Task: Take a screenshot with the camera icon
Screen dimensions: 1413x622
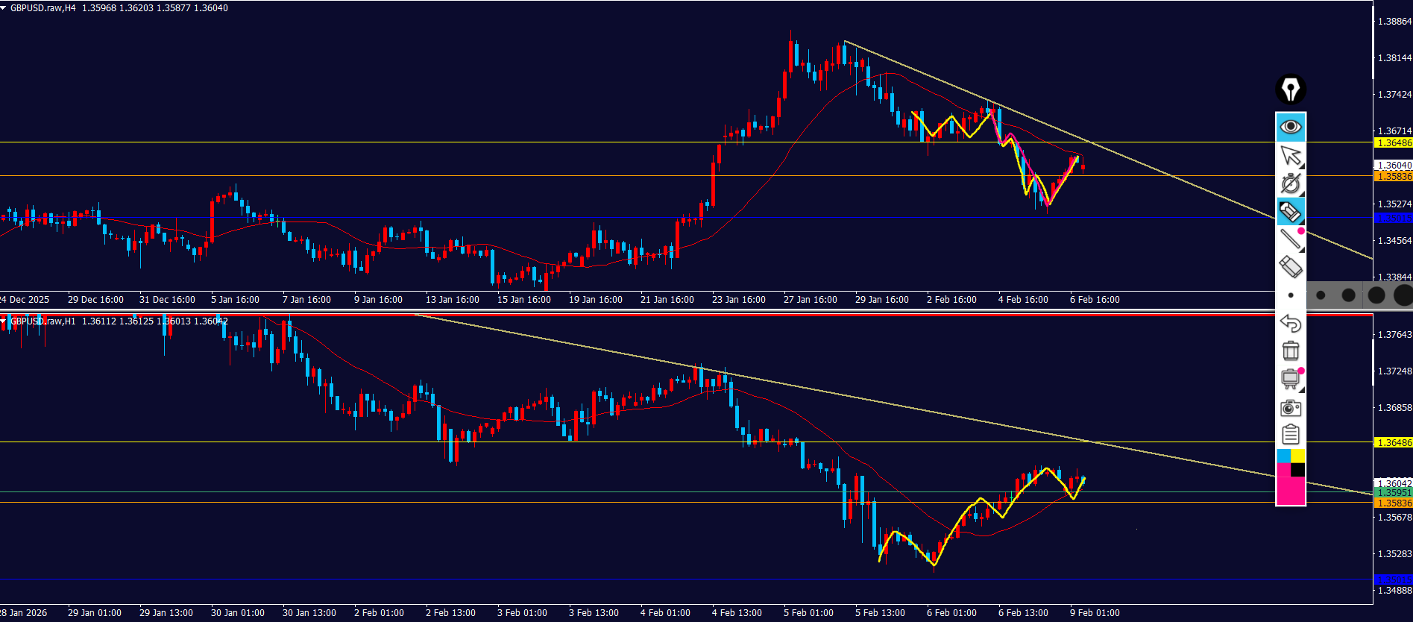Action: tap(1291, 408)
